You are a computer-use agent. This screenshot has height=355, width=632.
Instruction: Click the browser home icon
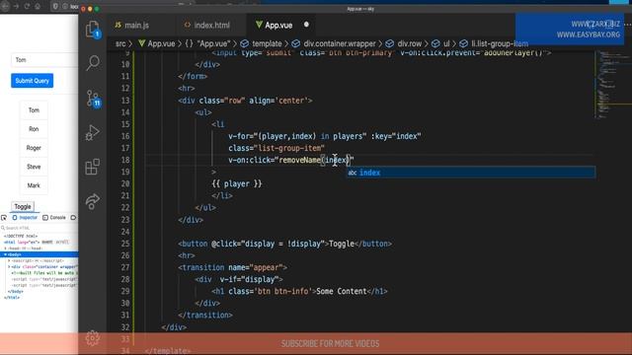tap(38, 6)
